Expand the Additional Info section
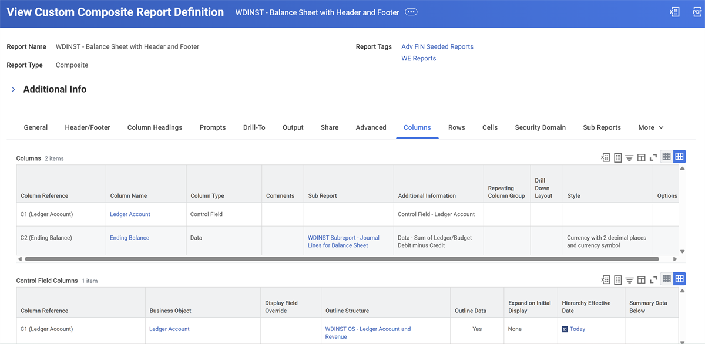The height and width of the screenshot is (344, 705). (x=13, y=89)
